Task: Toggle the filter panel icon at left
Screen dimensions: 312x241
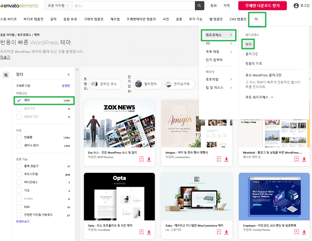Action: click(x=6, y=75)
